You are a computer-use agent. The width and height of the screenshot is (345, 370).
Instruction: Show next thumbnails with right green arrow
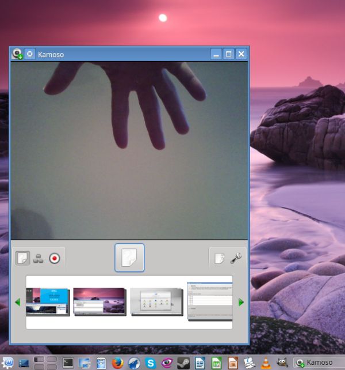click(x=241, y=302)
